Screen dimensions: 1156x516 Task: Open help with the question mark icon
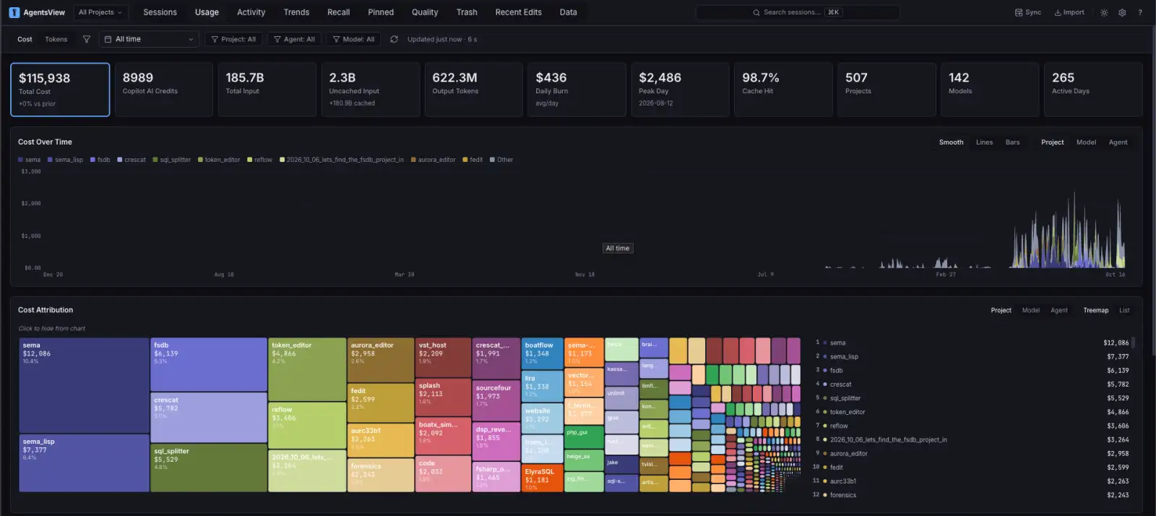point(1140,12)
